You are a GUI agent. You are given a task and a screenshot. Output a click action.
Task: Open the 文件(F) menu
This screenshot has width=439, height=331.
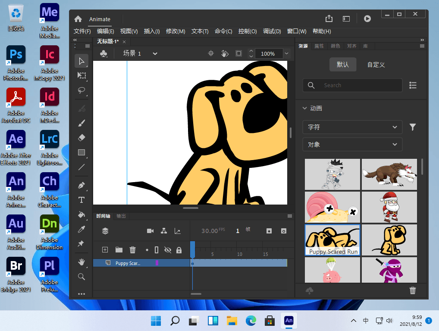pos(82,32)
